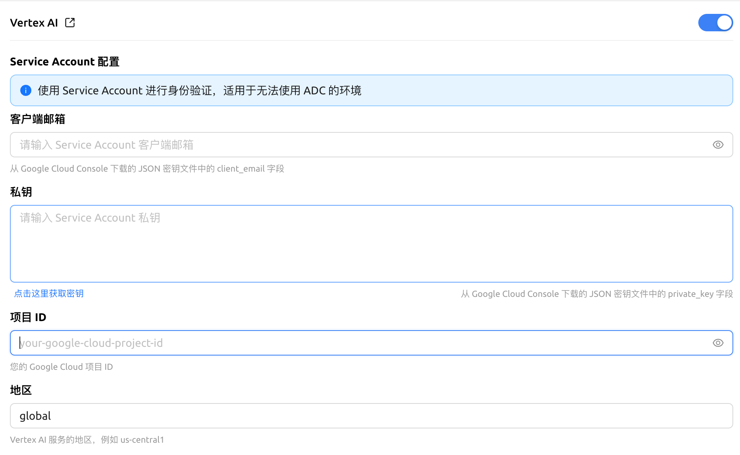Click into the 私钥 private key text area

coord(371,244)
